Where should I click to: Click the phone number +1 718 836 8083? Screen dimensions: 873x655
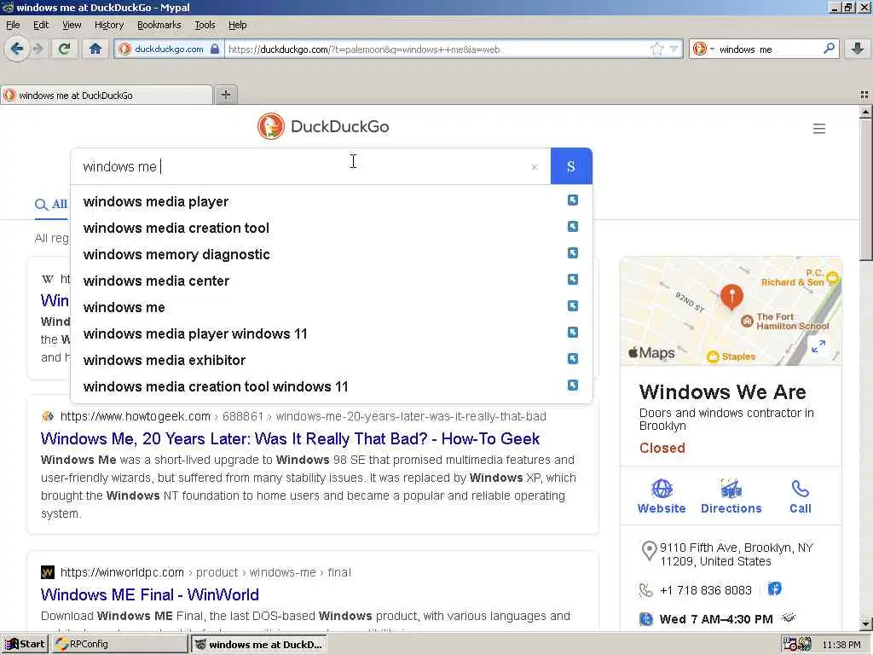705,590
